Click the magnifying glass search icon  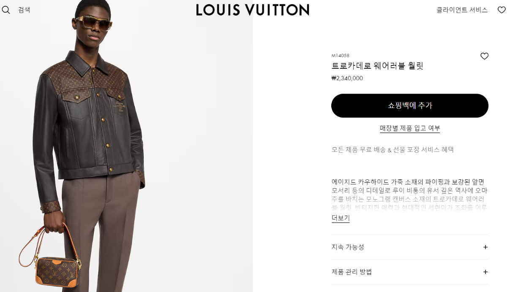pos(6,10)
